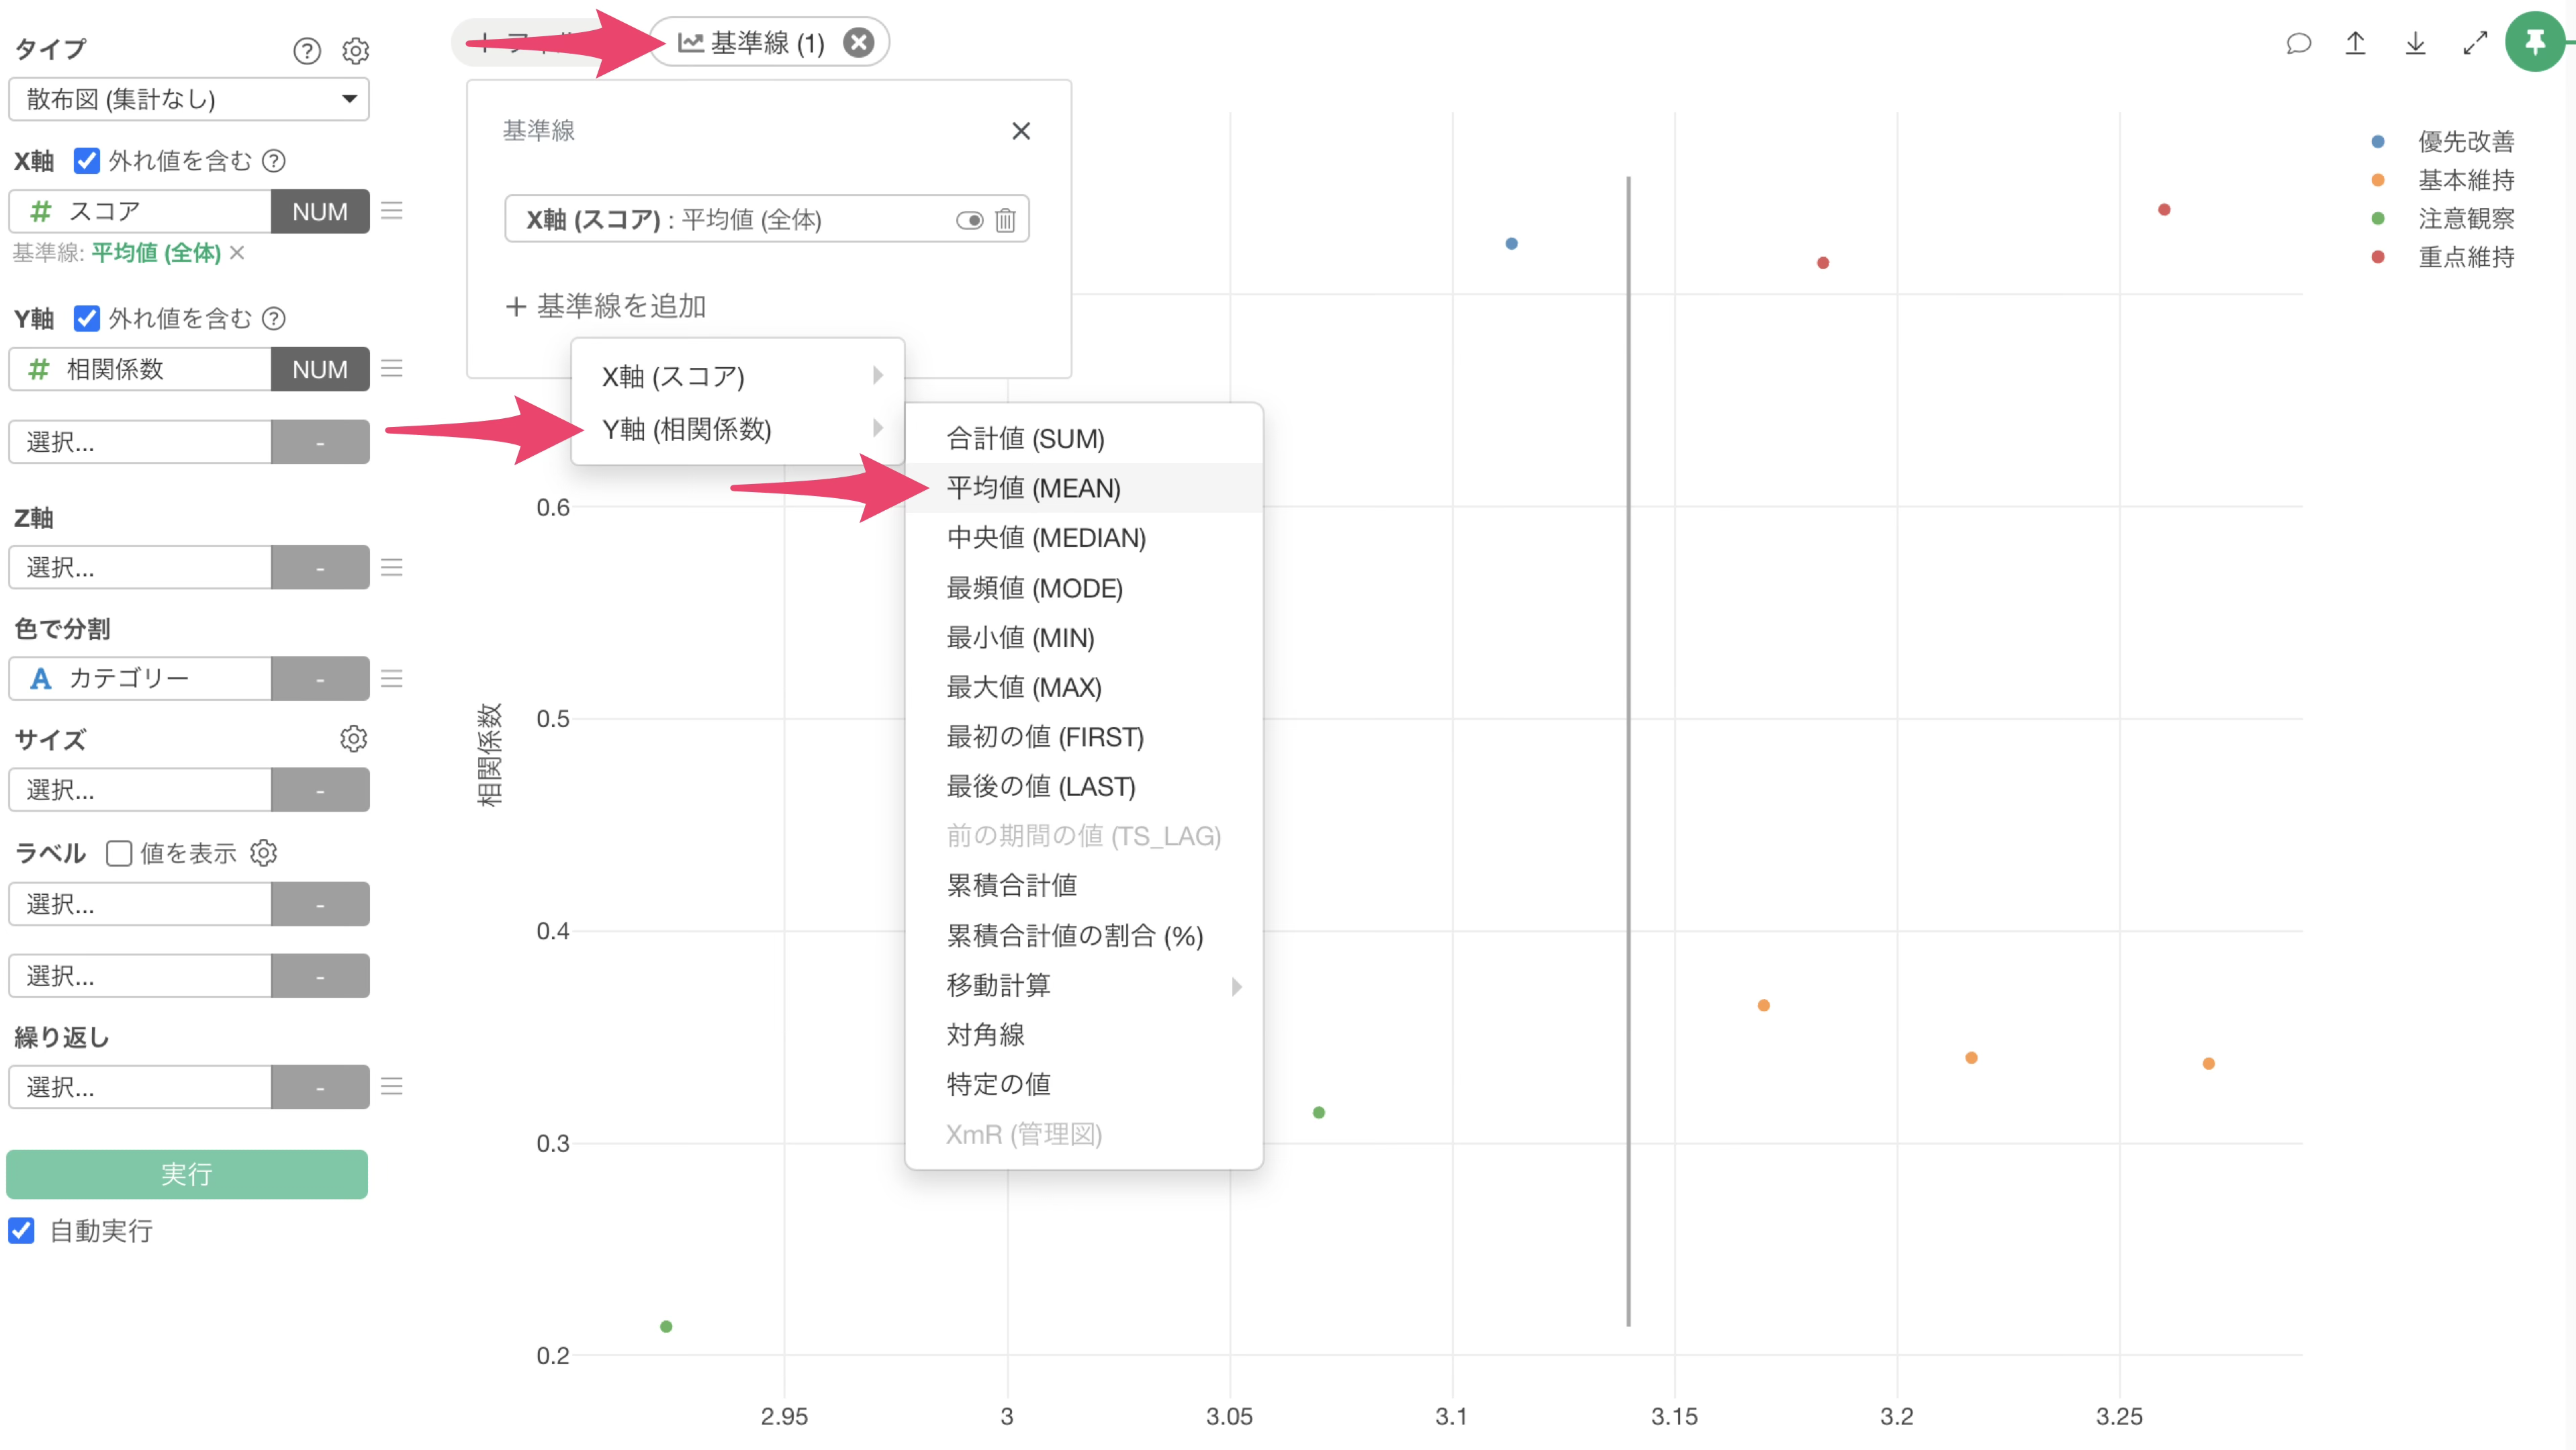Image resolution: width=2576 pixels, height=1450 pixels.
Task: Enable the ラベル 値を表示 checkbox
Action: click(119, 853)
